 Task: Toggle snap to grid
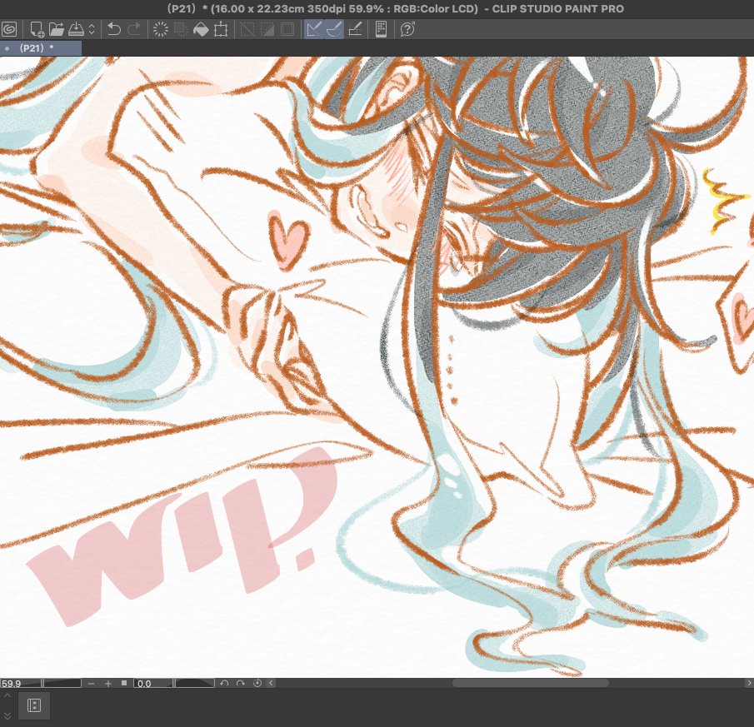click(355, 29)
